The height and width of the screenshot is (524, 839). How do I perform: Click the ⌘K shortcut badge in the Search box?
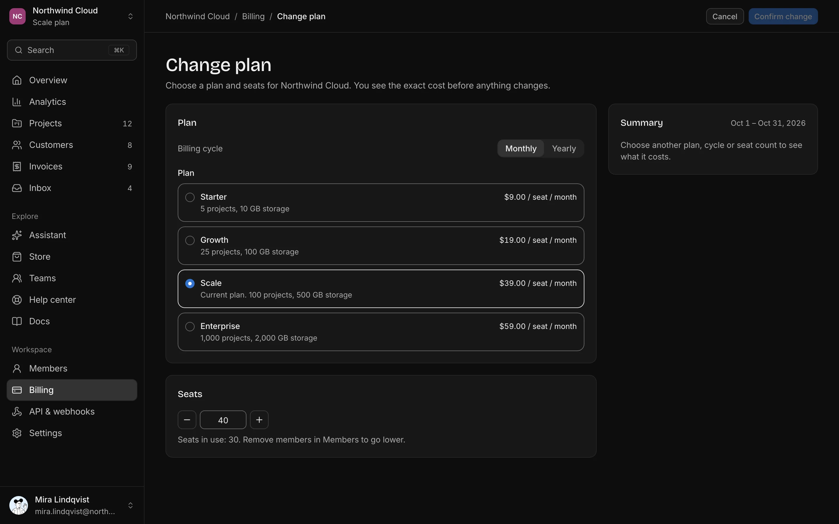(119, 50)
